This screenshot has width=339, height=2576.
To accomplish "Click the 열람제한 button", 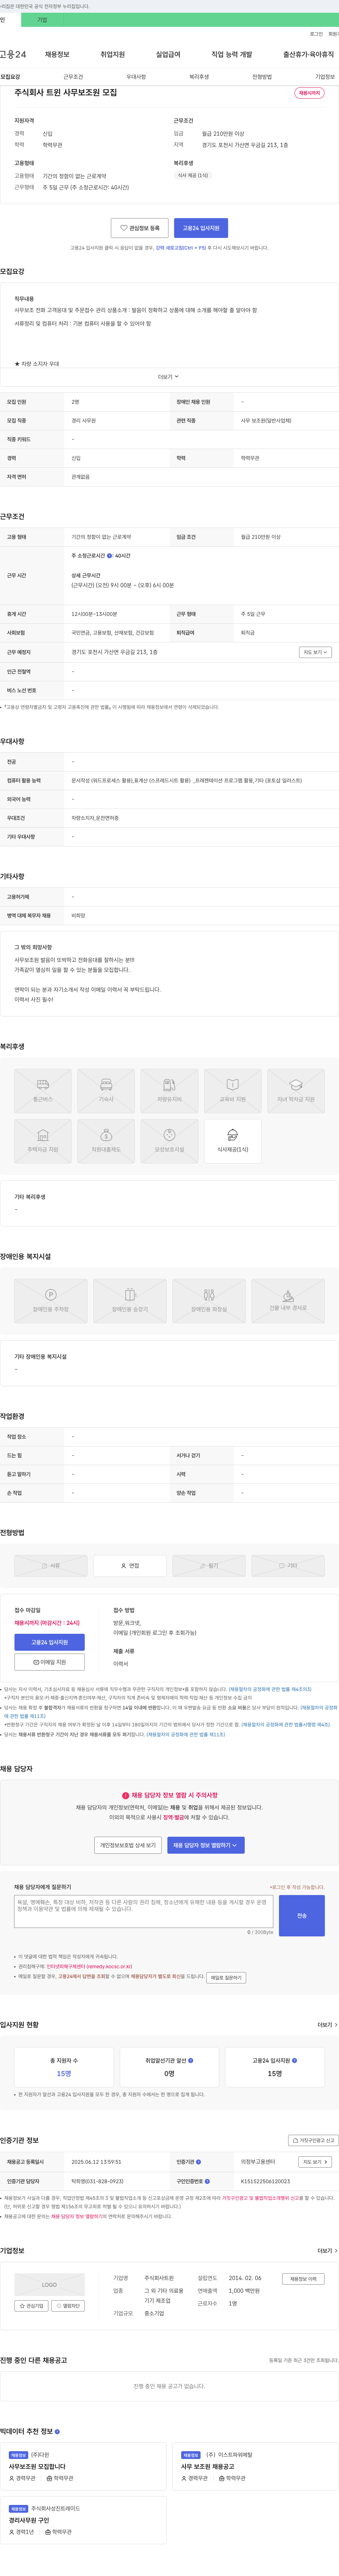I will point(68,2306).
